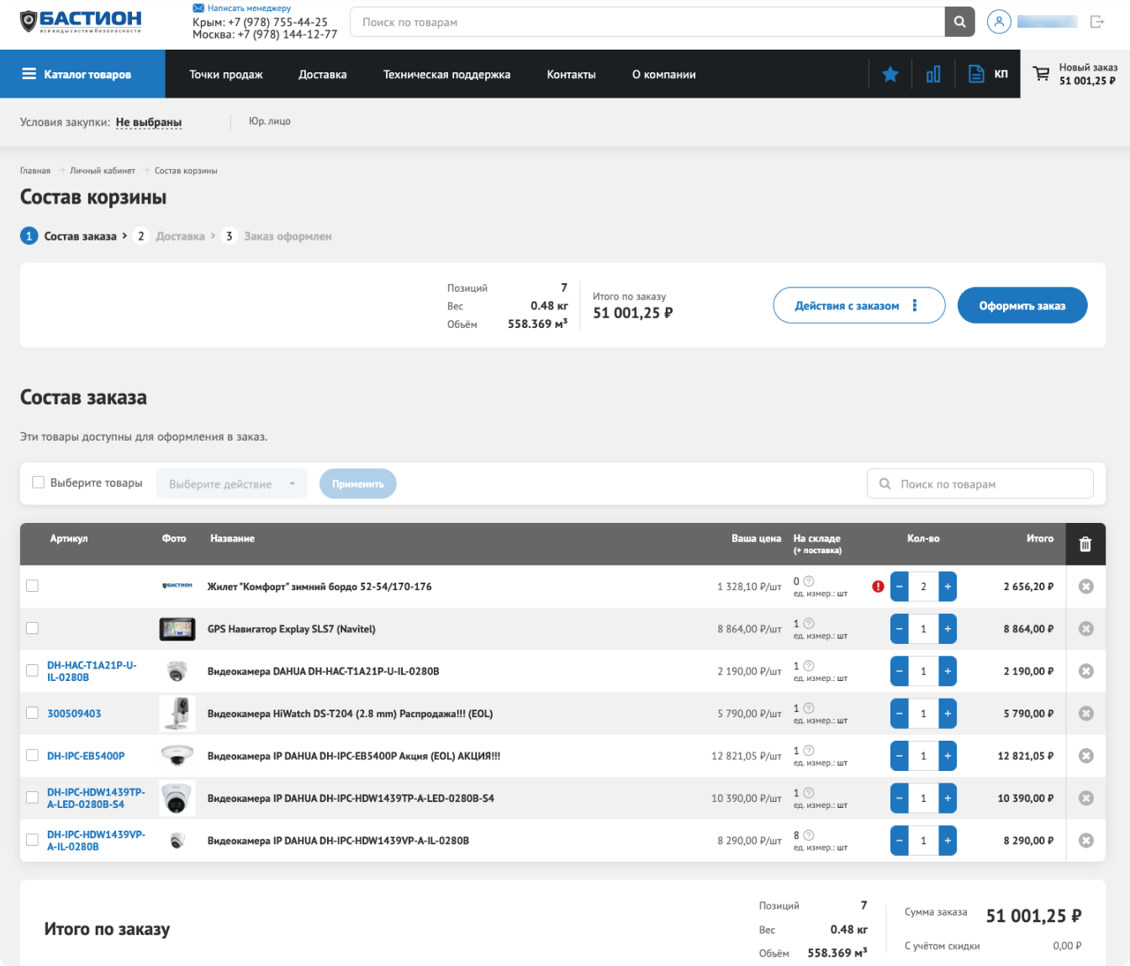Screen dimensions: 1130x966
Task: Remove GPS Навигатор Explay row with X
Action: (x=1085, y=629)
